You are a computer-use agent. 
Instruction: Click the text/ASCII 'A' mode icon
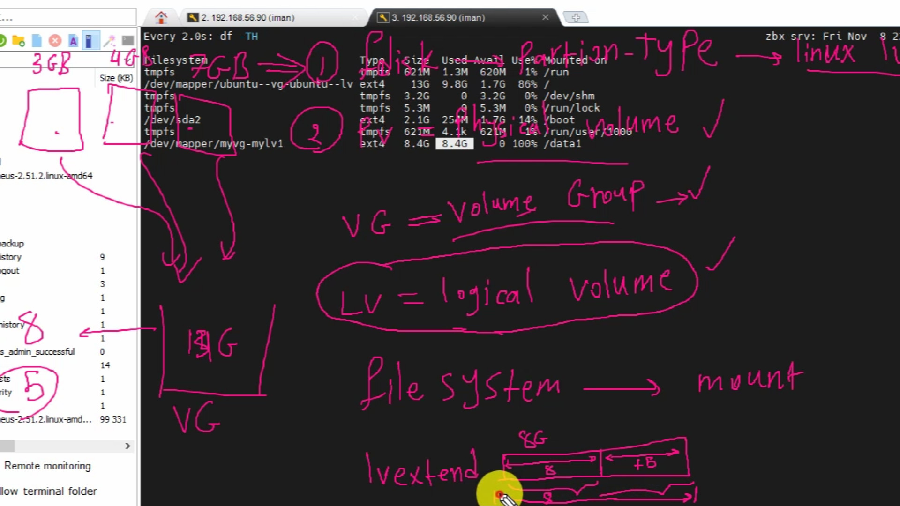[x=73, y=41]
